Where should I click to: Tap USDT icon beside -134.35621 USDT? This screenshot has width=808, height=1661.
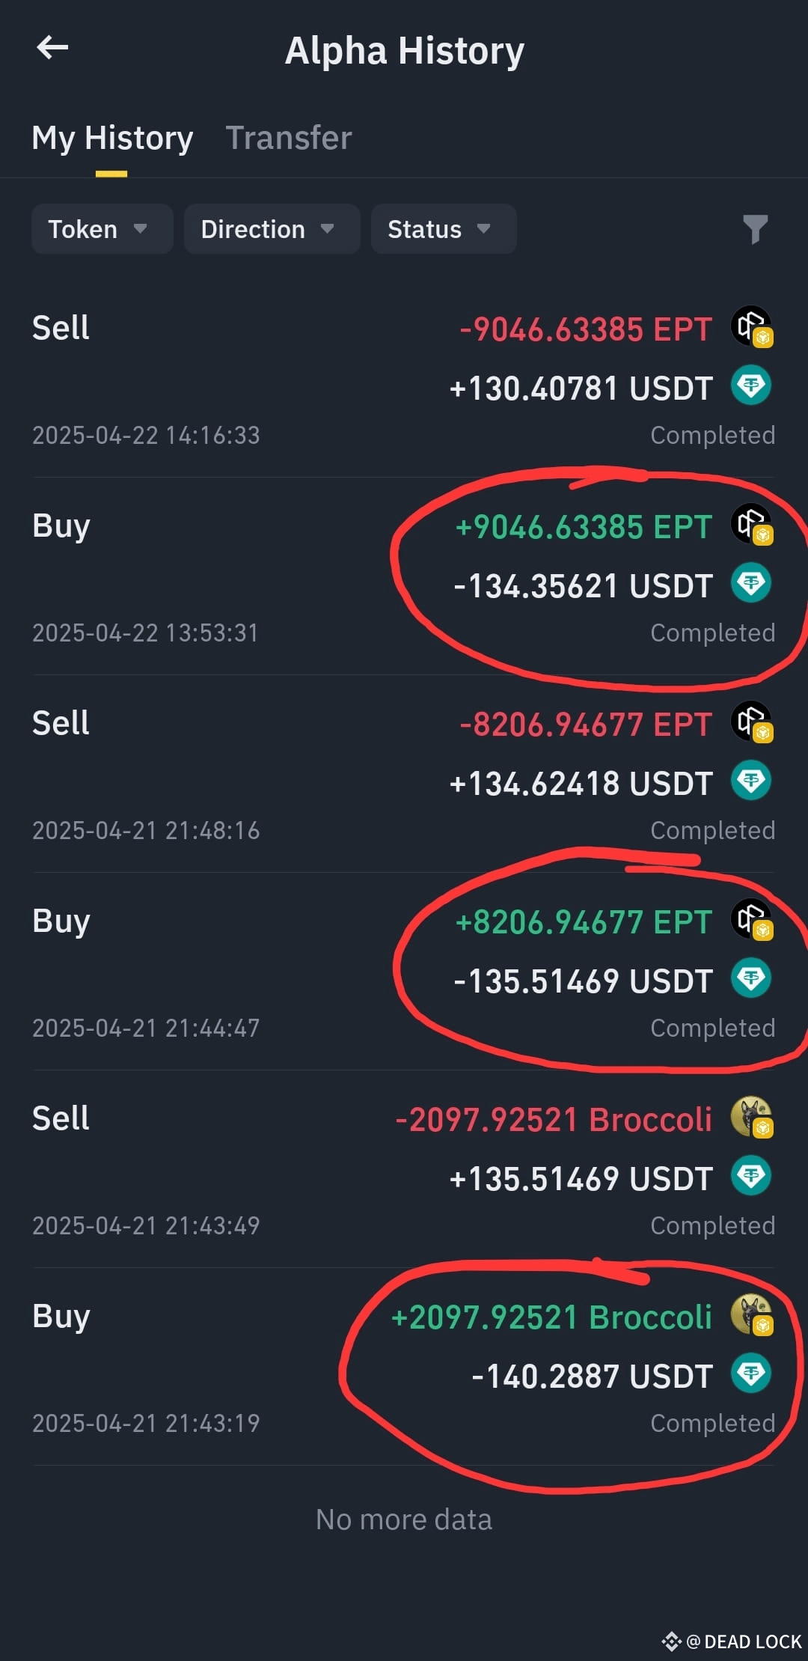[751, 583]
